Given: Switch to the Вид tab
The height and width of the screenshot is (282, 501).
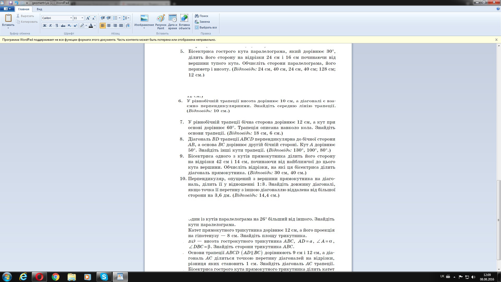Looking at the screenshot, I should (x=39, y=9).
